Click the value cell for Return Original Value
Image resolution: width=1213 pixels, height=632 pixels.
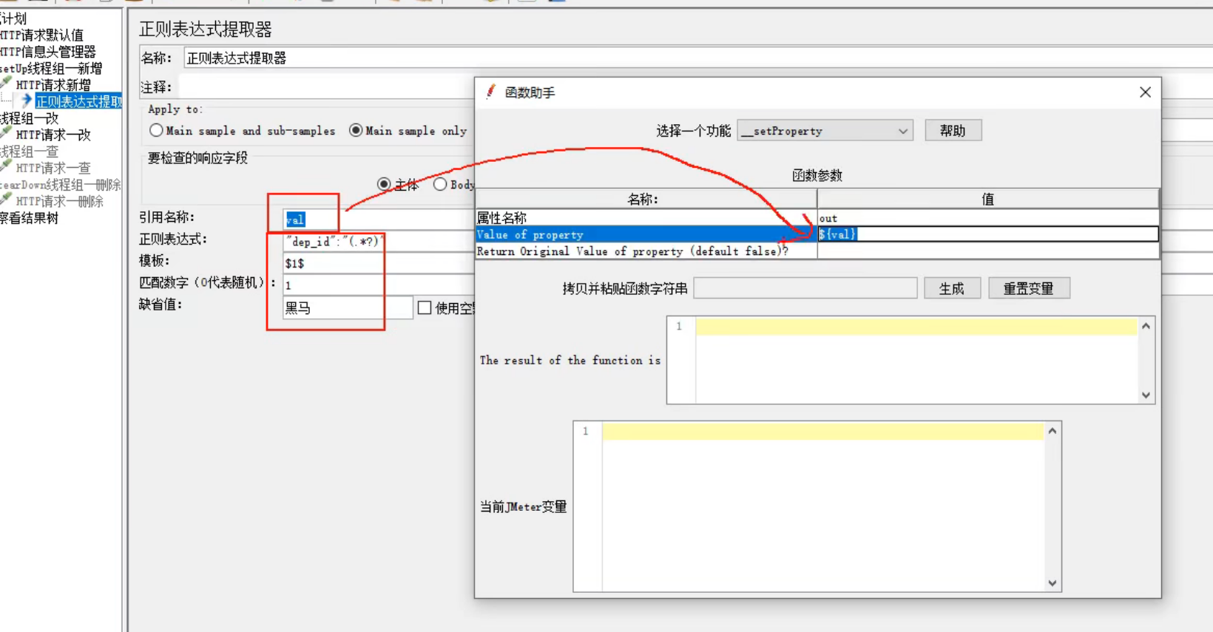(x=987, y=251)
